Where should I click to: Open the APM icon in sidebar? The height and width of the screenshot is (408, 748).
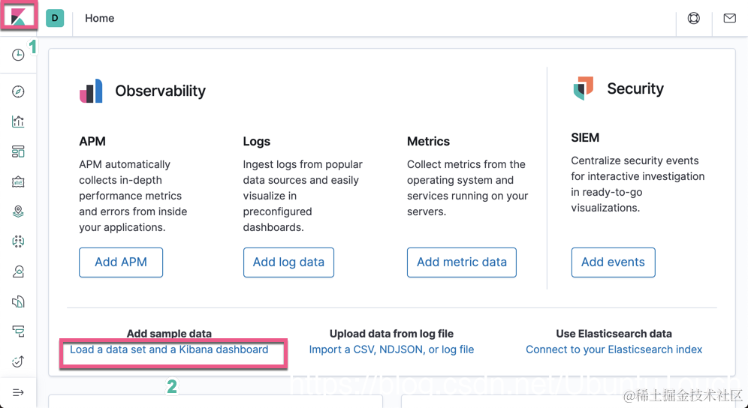point(18,331)
